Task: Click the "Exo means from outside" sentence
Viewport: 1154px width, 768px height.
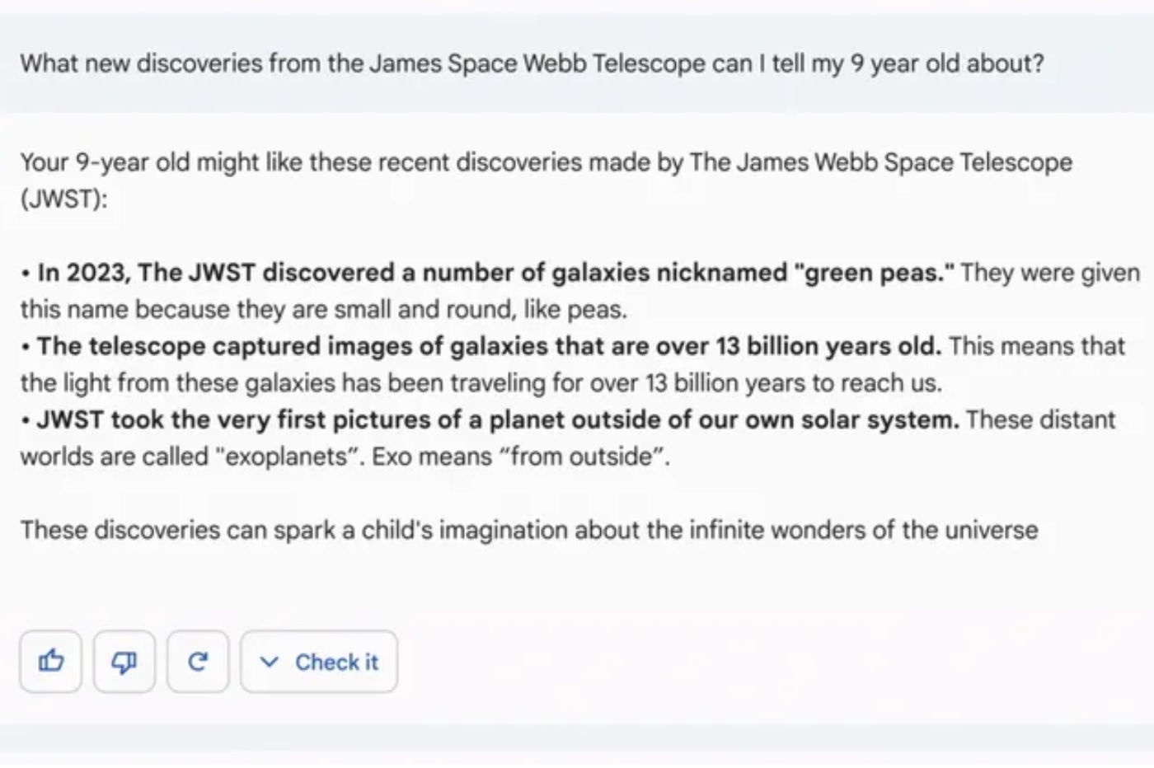Action: coord(520,456)
